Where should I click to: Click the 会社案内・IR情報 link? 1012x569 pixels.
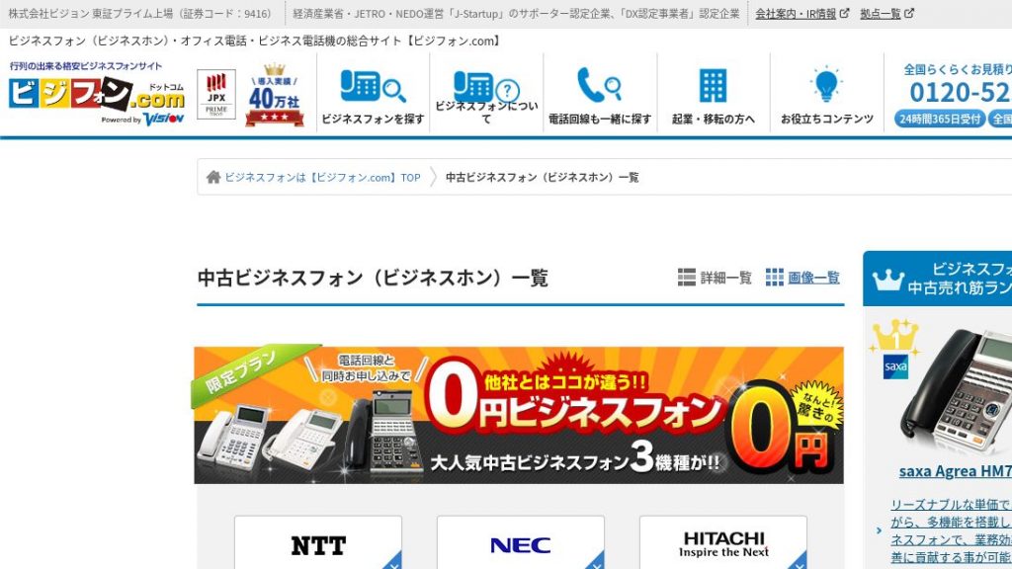[x=797, y=14]
